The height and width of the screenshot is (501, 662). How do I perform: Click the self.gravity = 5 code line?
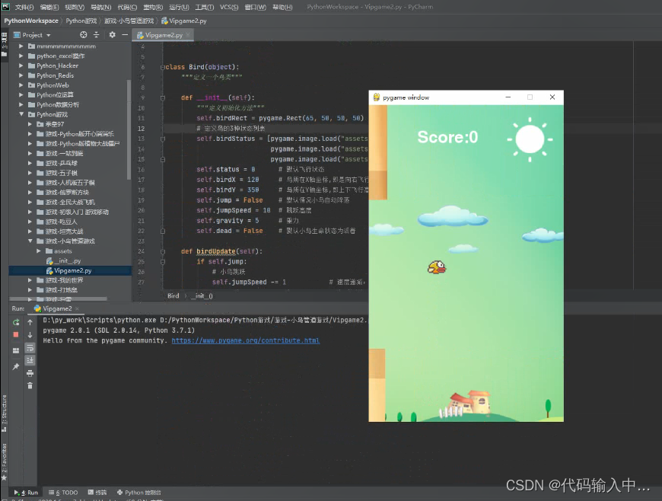pos(228,221)
